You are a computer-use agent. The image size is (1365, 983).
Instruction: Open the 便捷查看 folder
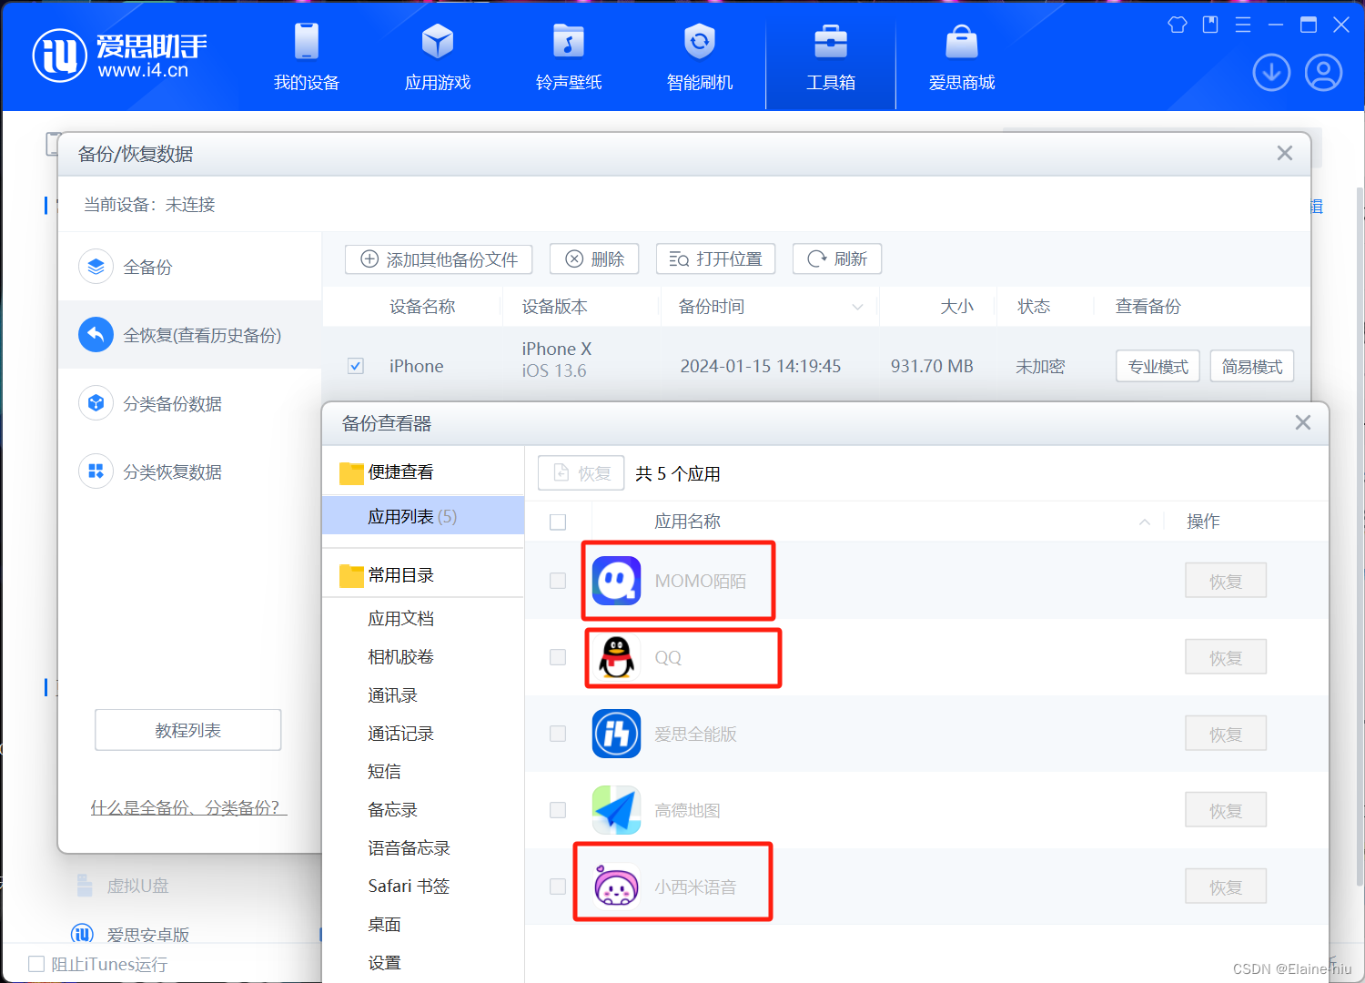pos(387,472)
